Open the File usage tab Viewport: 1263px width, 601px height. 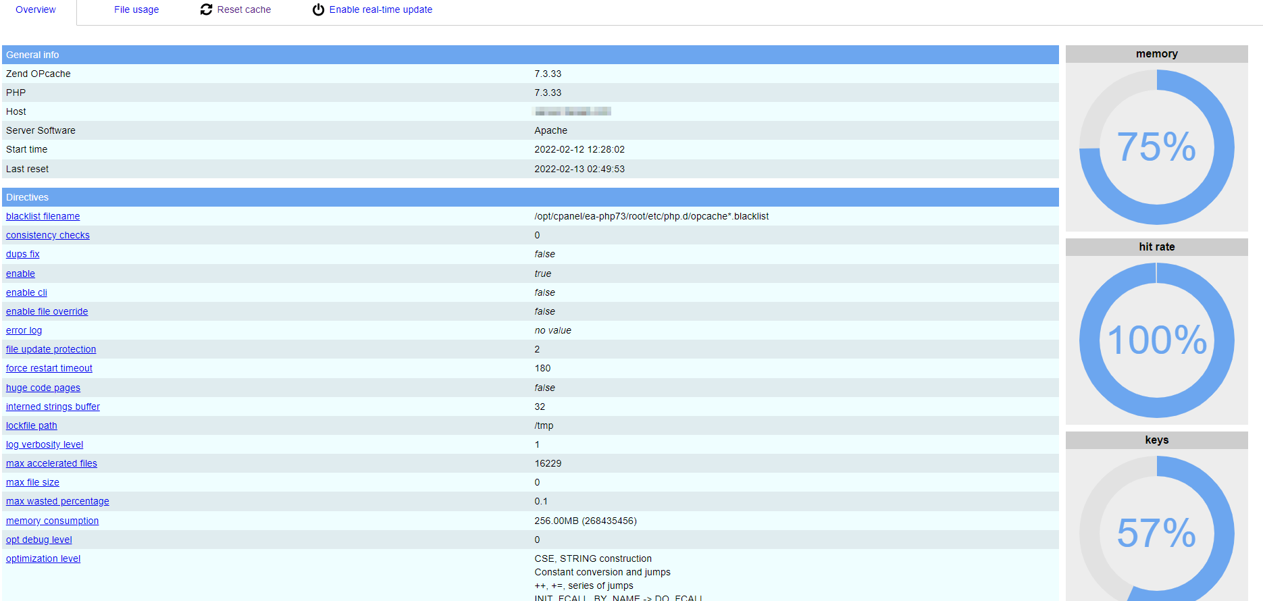[136, 9]
